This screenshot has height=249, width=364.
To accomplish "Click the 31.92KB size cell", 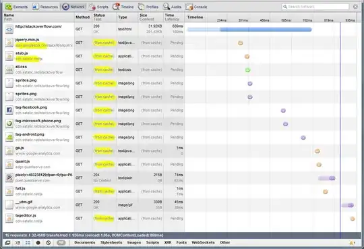I will (x=150, y=29).
